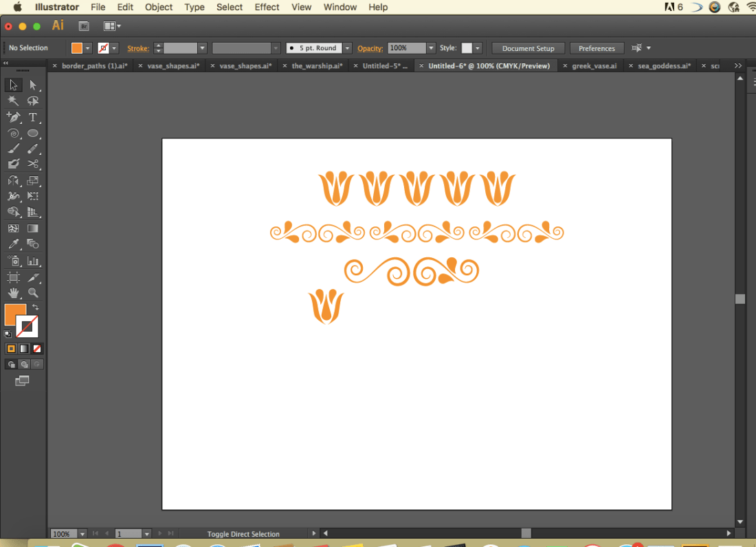This screenshot has width=756, height=547.
Task: Pick the Eyedropper tool
Action: pos(14,244)
